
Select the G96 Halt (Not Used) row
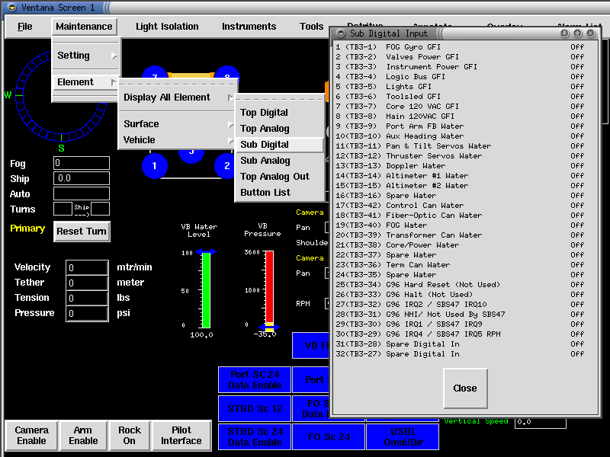[x=461, y=295]
